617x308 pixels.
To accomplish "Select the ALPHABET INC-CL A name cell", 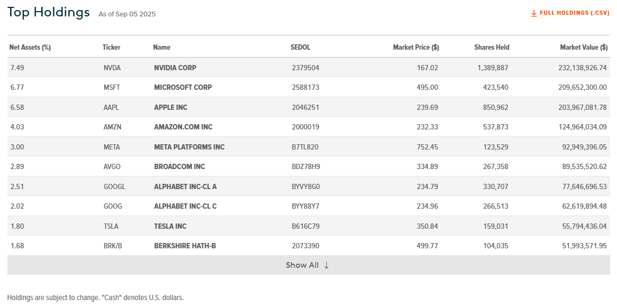I will pos(186,186).
